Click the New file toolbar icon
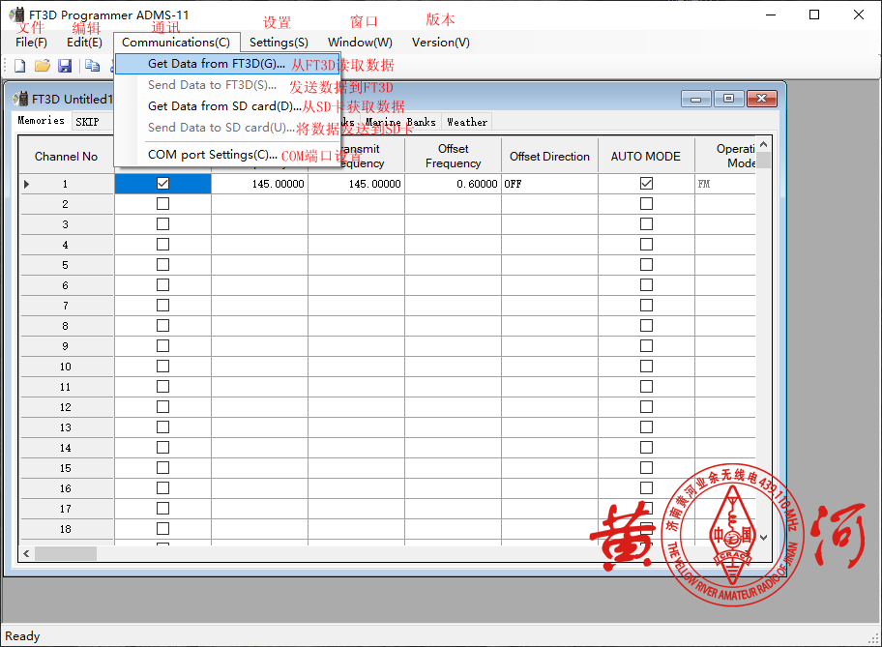The width and height of the screenshot is (882, 647). (19, 66)
